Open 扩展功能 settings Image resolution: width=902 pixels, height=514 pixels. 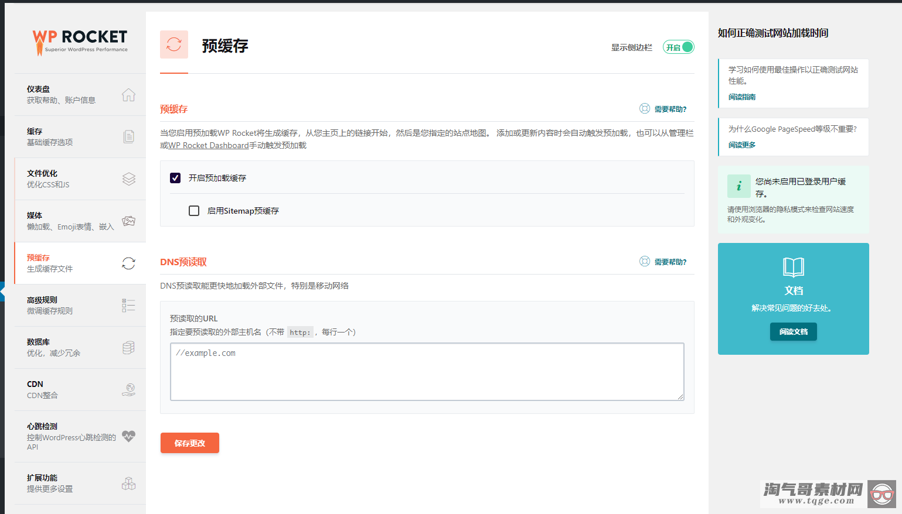tap(80, 483)
